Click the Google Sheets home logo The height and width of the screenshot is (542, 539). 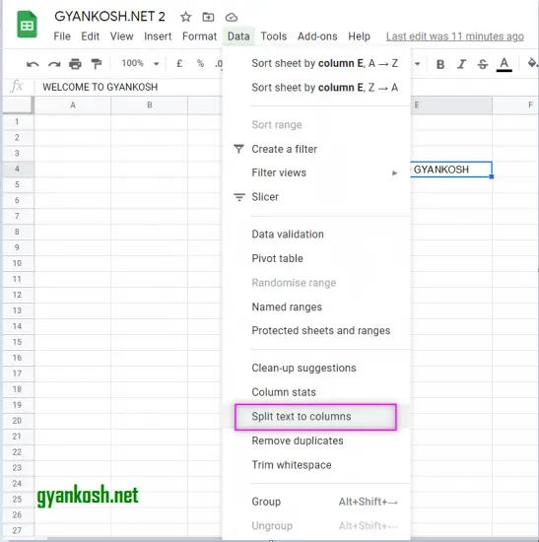[x=27, y=25]
